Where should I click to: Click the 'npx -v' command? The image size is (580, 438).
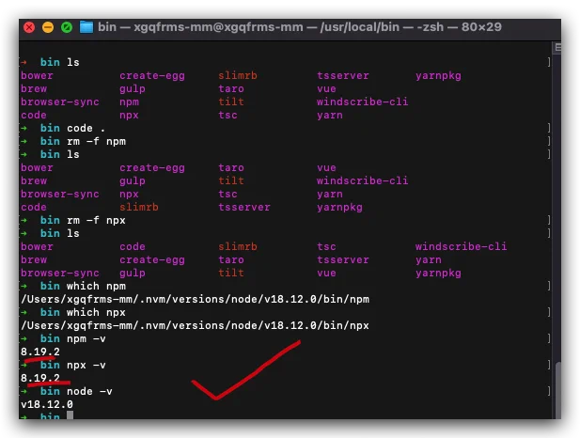(86, 365)
